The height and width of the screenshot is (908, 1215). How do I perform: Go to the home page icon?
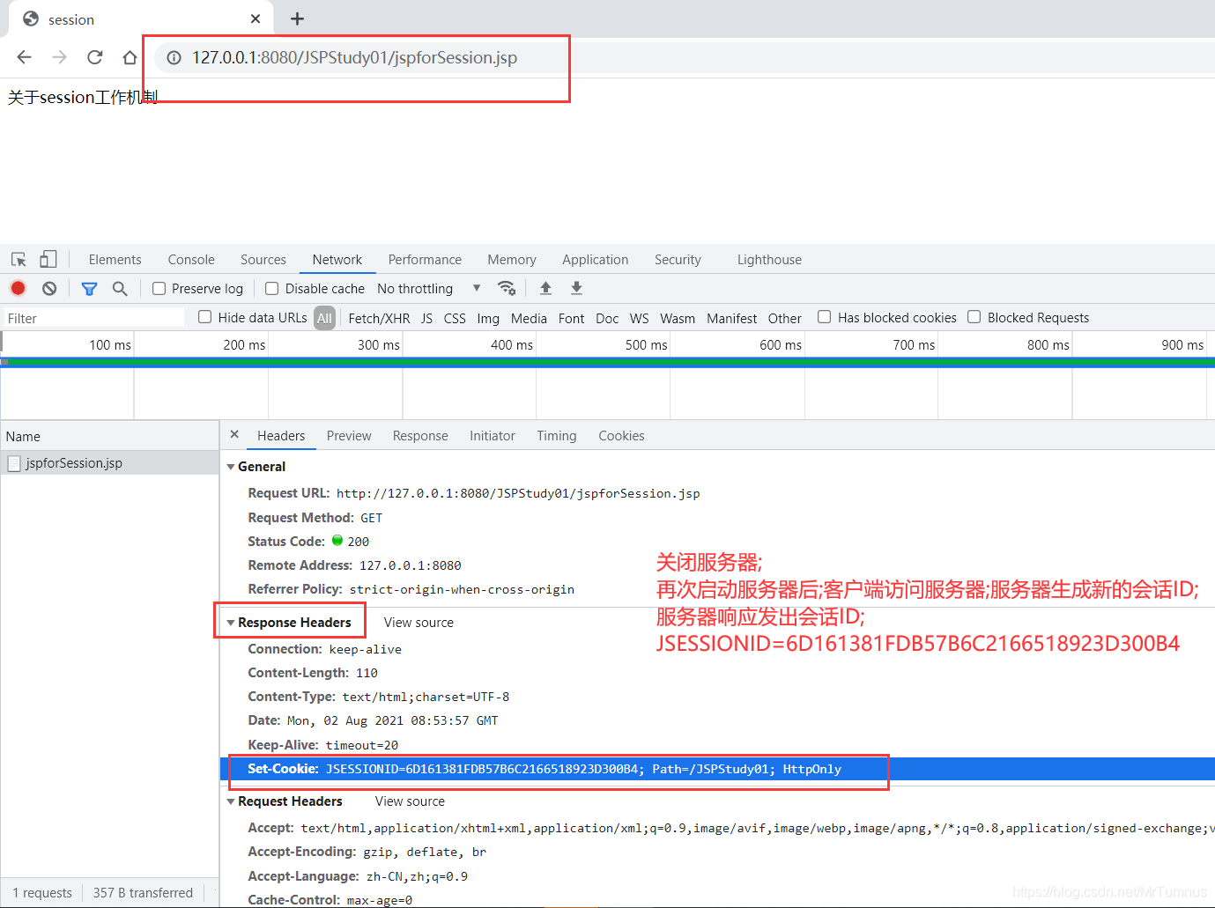130,57
